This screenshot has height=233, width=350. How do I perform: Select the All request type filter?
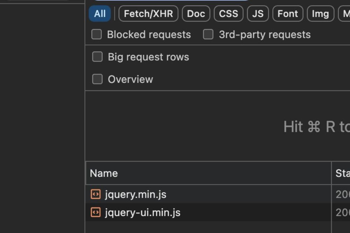[x=100, y=14]
